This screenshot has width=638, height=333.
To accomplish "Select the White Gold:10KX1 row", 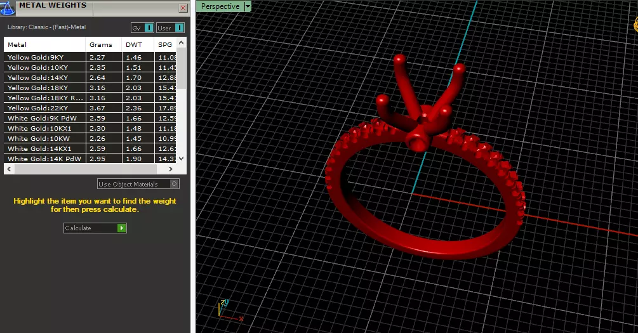I will (x=90, y=129).
